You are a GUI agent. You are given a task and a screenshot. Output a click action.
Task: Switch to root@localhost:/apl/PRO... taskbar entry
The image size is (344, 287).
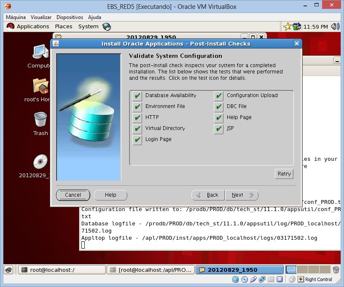pyautogui.click(x=150, y=270)
